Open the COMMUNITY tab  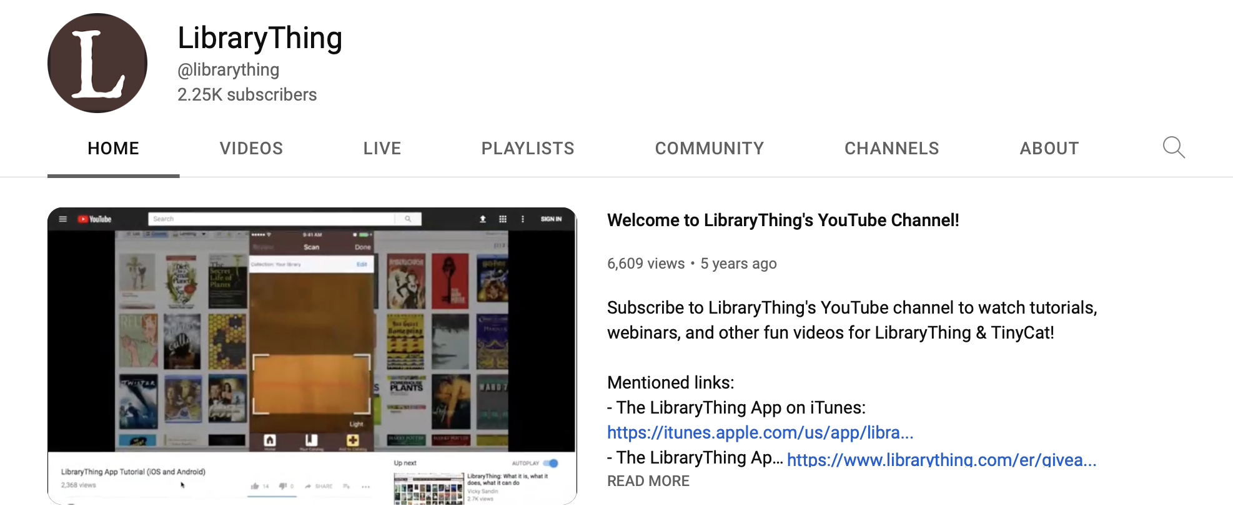point(710,149)
